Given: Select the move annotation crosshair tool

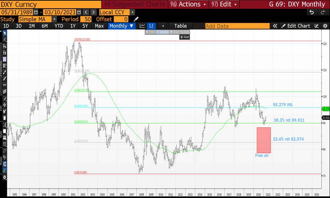Looking at the screenshot, I should pyautogui.click(x=4, y=105).
